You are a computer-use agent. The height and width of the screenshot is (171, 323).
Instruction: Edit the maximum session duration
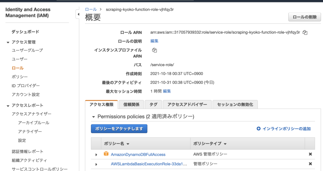[167, 91]
